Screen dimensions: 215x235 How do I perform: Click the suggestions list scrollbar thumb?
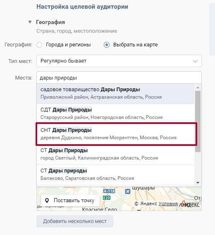[198, 121]
